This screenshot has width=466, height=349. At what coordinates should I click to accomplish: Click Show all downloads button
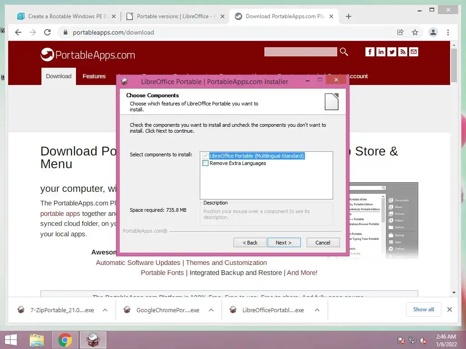[x=424, y=309]
